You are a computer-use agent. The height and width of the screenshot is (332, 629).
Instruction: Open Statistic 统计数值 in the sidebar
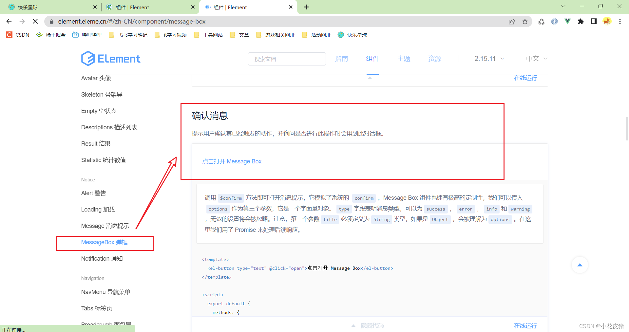pos(104,160)
